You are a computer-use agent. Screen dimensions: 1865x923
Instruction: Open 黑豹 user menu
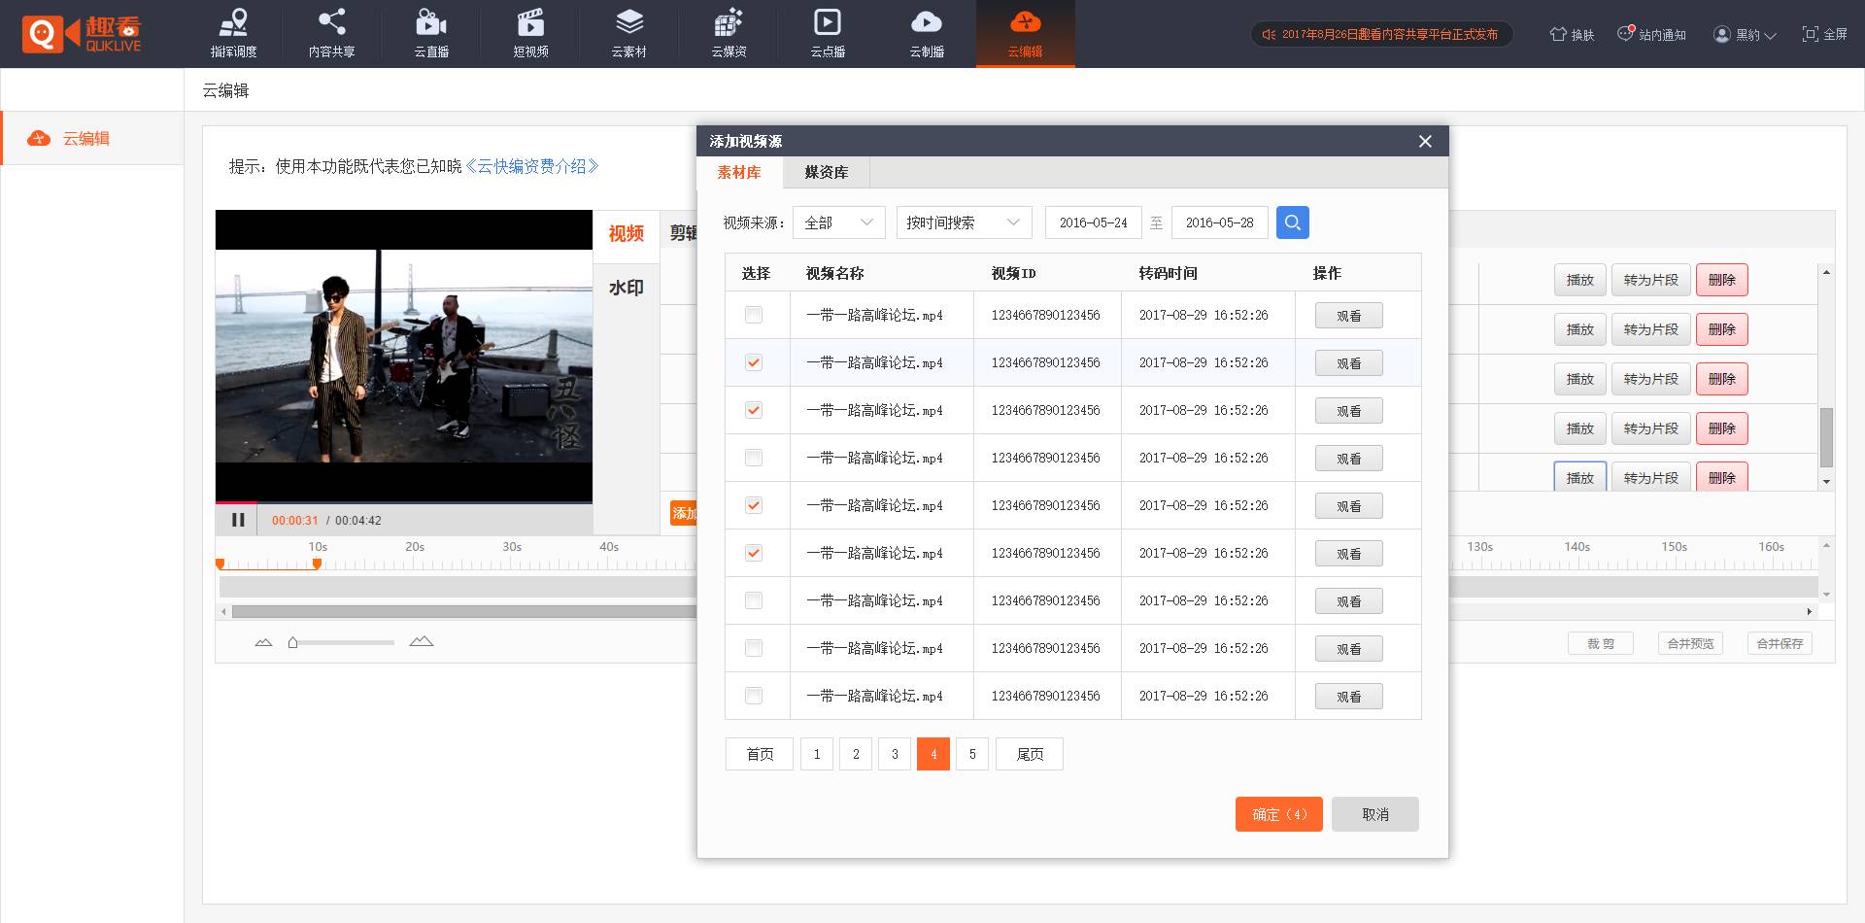click(1745, 34)
